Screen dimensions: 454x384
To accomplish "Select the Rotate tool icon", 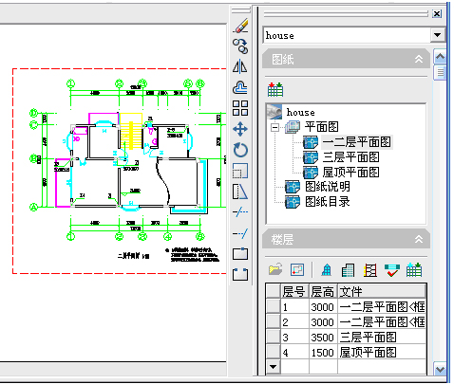I will point(240,150).
